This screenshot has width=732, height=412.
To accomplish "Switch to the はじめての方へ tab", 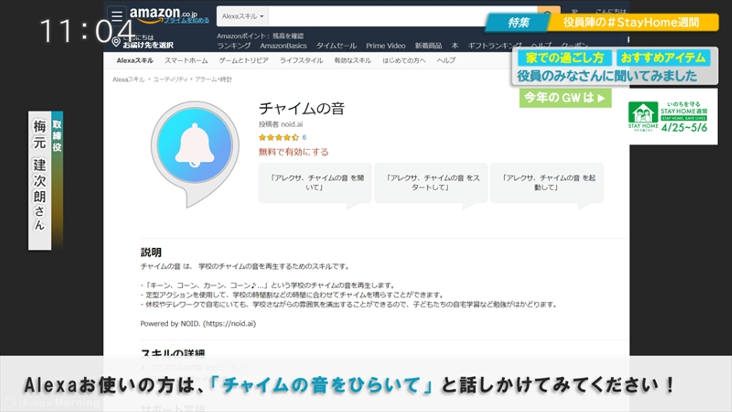I will point(404,61).
